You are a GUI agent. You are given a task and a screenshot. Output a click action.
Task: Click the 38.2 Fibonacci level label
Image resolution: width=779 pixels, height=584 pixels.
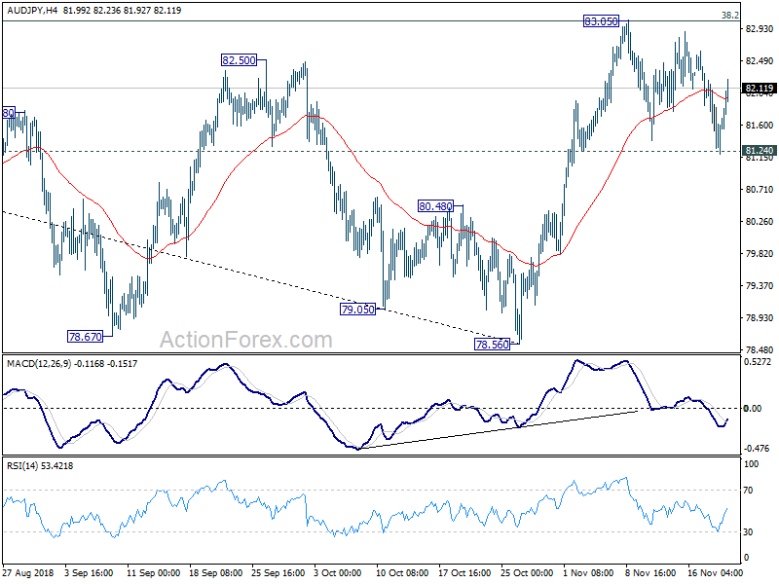pyautogui.click(x=729, y=16)
